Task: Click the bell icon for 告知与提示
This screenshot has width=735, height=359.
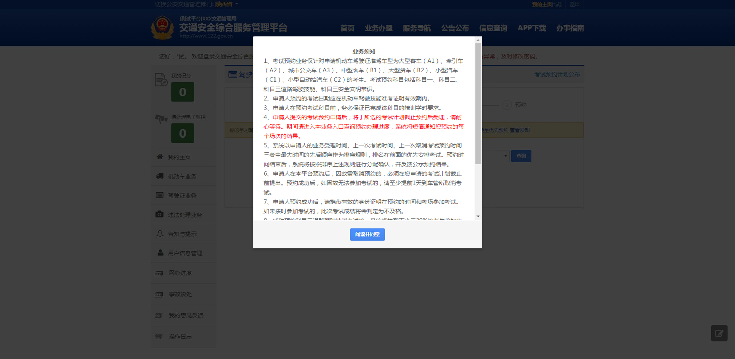Action: click(160, 233)
